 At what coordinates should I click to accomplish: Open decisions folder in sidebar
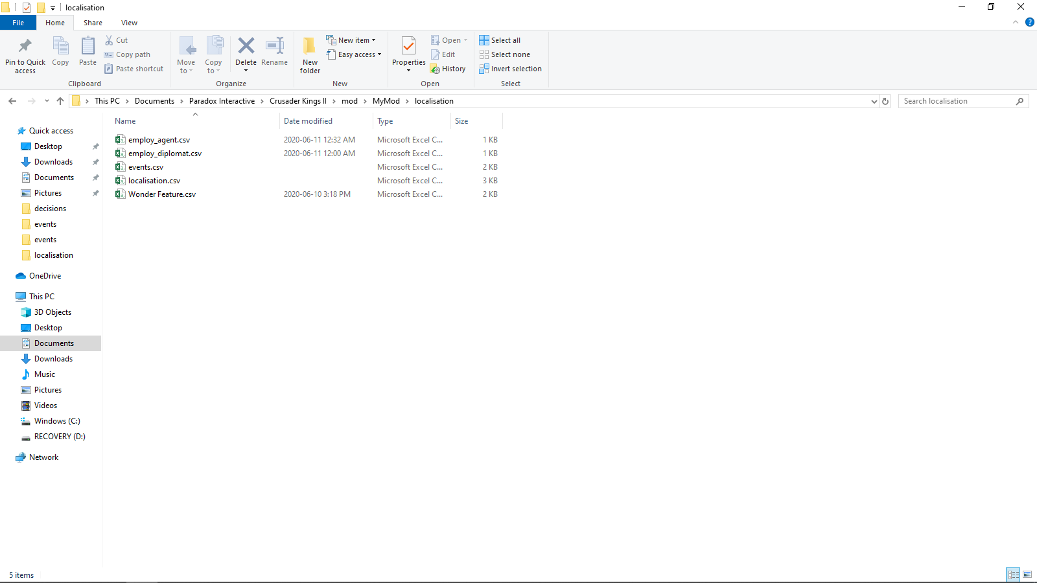50,209
